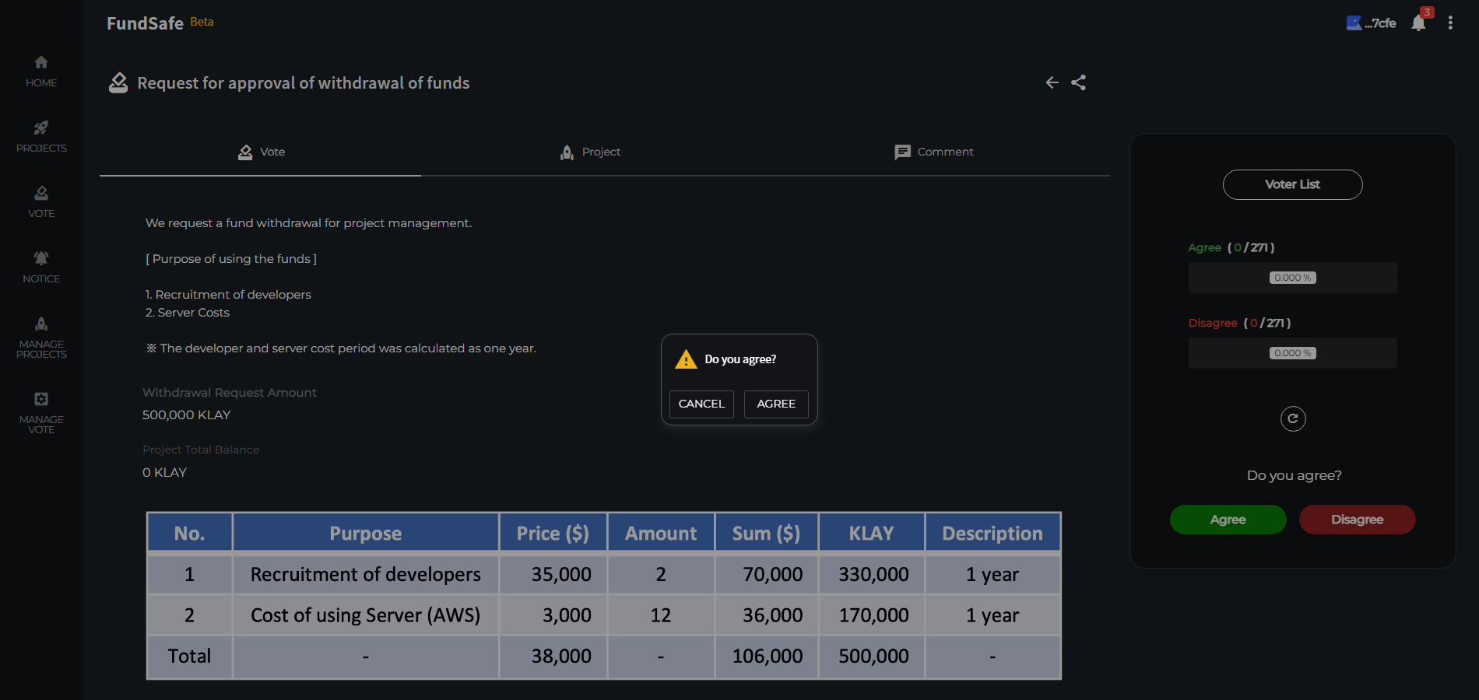Click the refresh votes circular icon

pos(1293,419)
